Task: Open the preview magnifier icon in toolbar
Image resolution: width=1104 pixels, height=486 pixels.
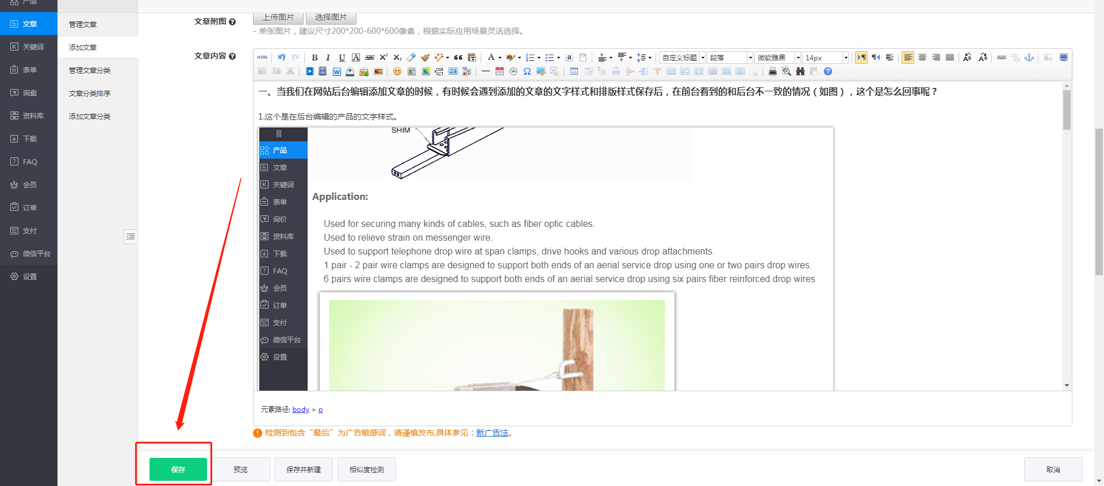Action: 787,71
